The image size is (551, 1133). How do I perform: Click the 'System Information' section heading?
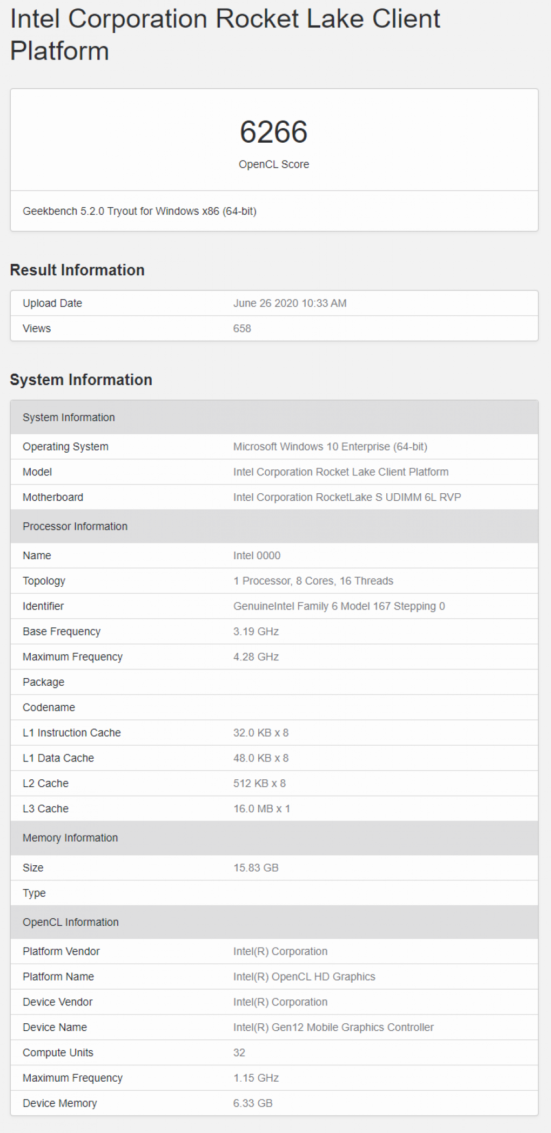pos(81,380)
